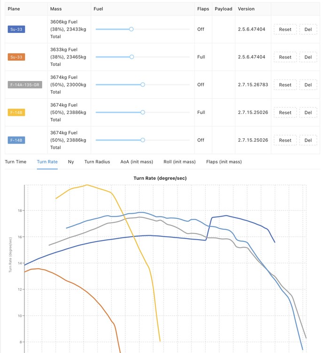Show the Turn Radius chart tab
The height and width of the screenshot is (353, 324).
tap(97, 162)
